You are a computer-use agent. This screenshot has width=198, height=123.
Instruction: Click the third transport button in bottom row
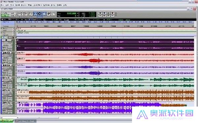[x=108, y=16]
